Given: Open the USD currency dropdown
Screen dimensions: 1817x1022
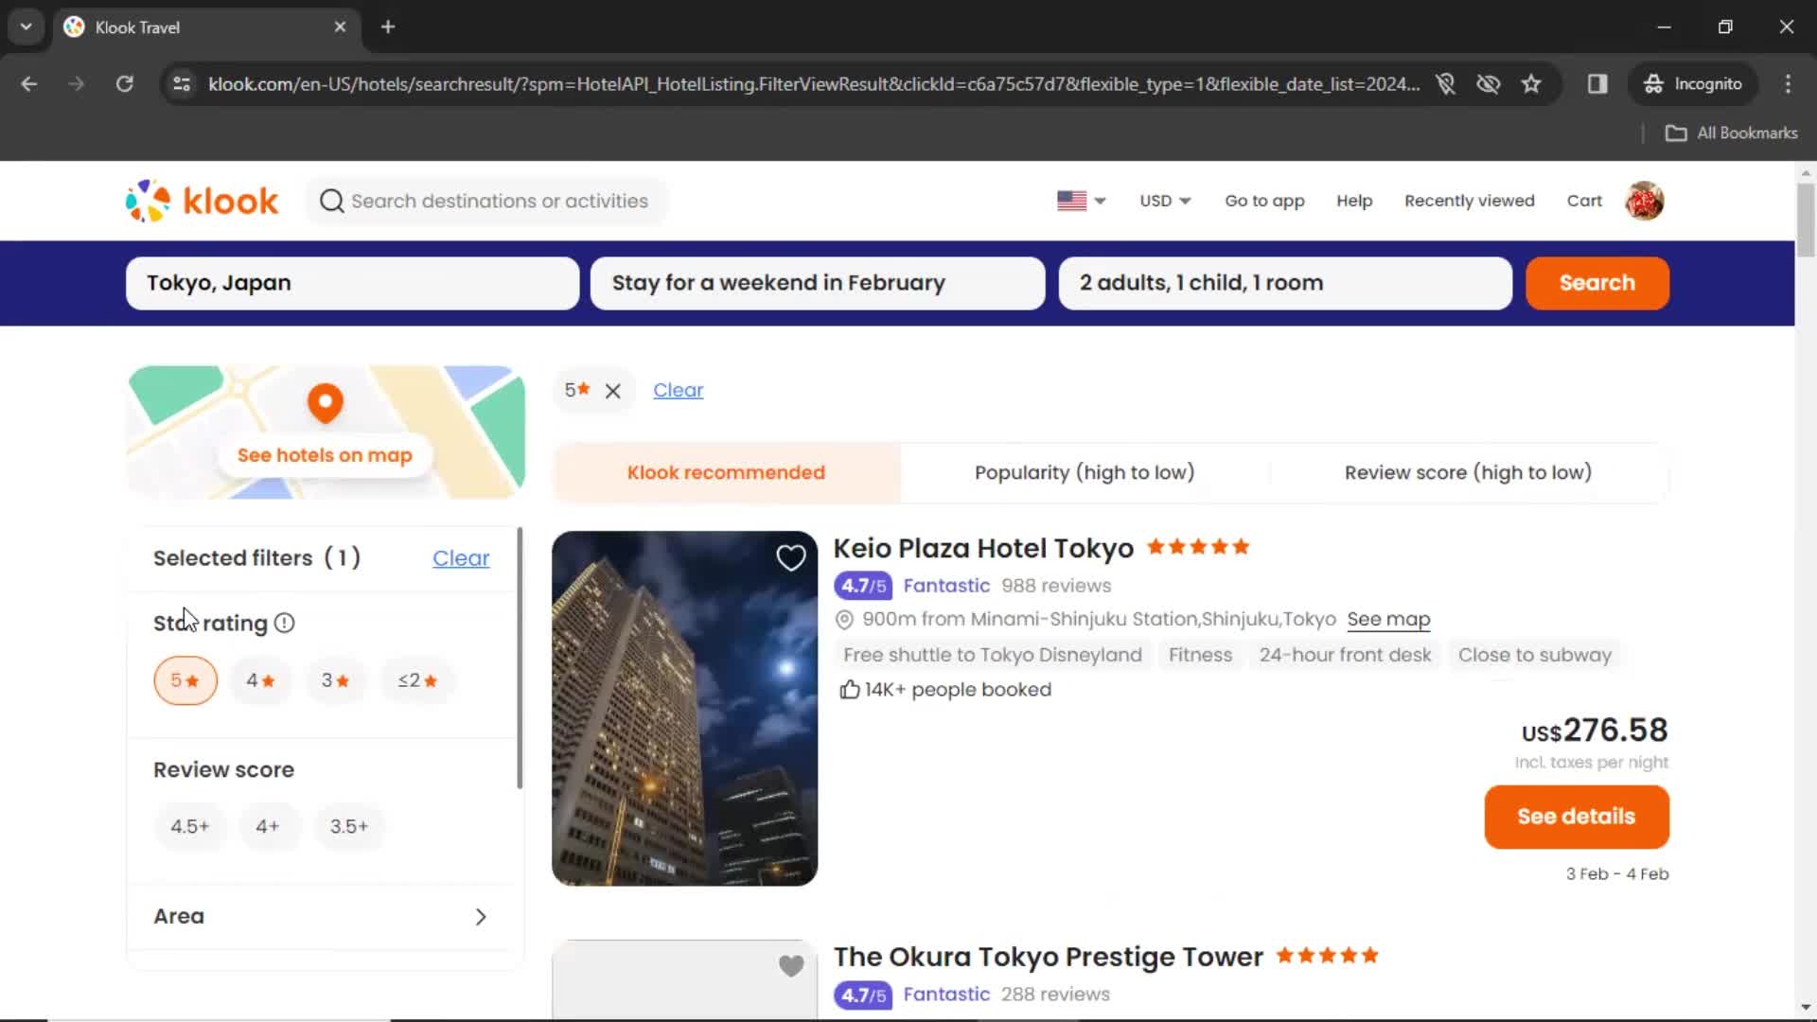Looking at the screenshot, I should pyautogui.click(x=1165, y=201).
